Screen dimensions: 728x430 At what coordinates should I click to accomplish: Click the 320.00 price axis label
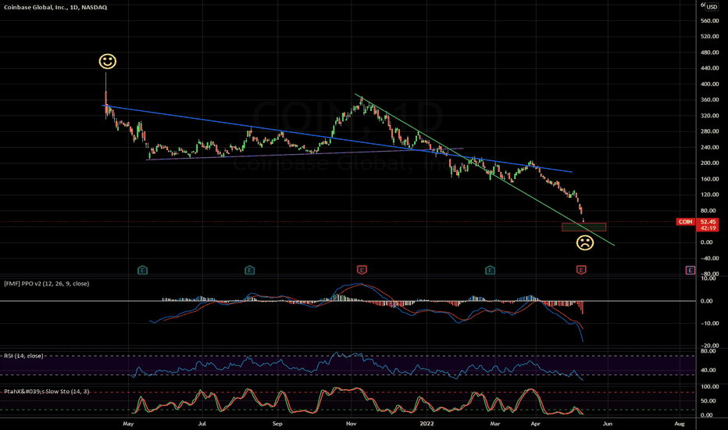(x=709, y=116)
